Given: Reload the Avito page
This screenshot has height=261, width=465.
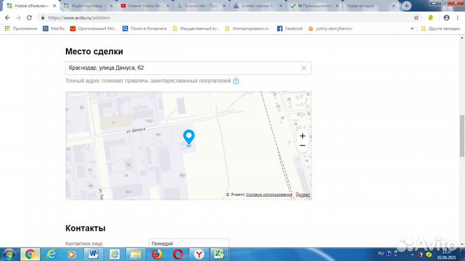Looking at the screenshot, I should 29,18.
